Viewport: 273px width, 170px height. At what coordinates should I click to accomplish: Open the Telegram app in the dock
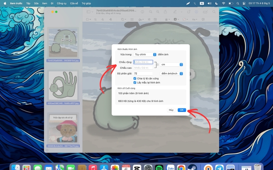point(219,168)
